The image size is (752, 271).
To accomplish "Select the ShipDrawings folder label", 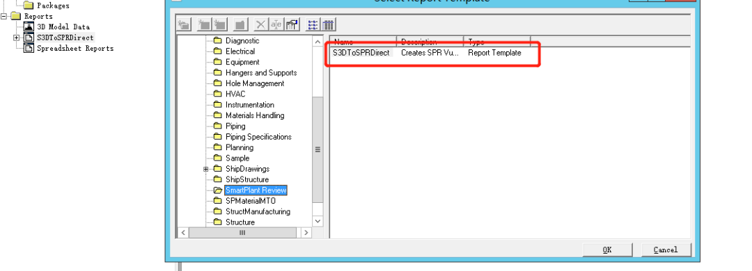I will tap(247, 169).
